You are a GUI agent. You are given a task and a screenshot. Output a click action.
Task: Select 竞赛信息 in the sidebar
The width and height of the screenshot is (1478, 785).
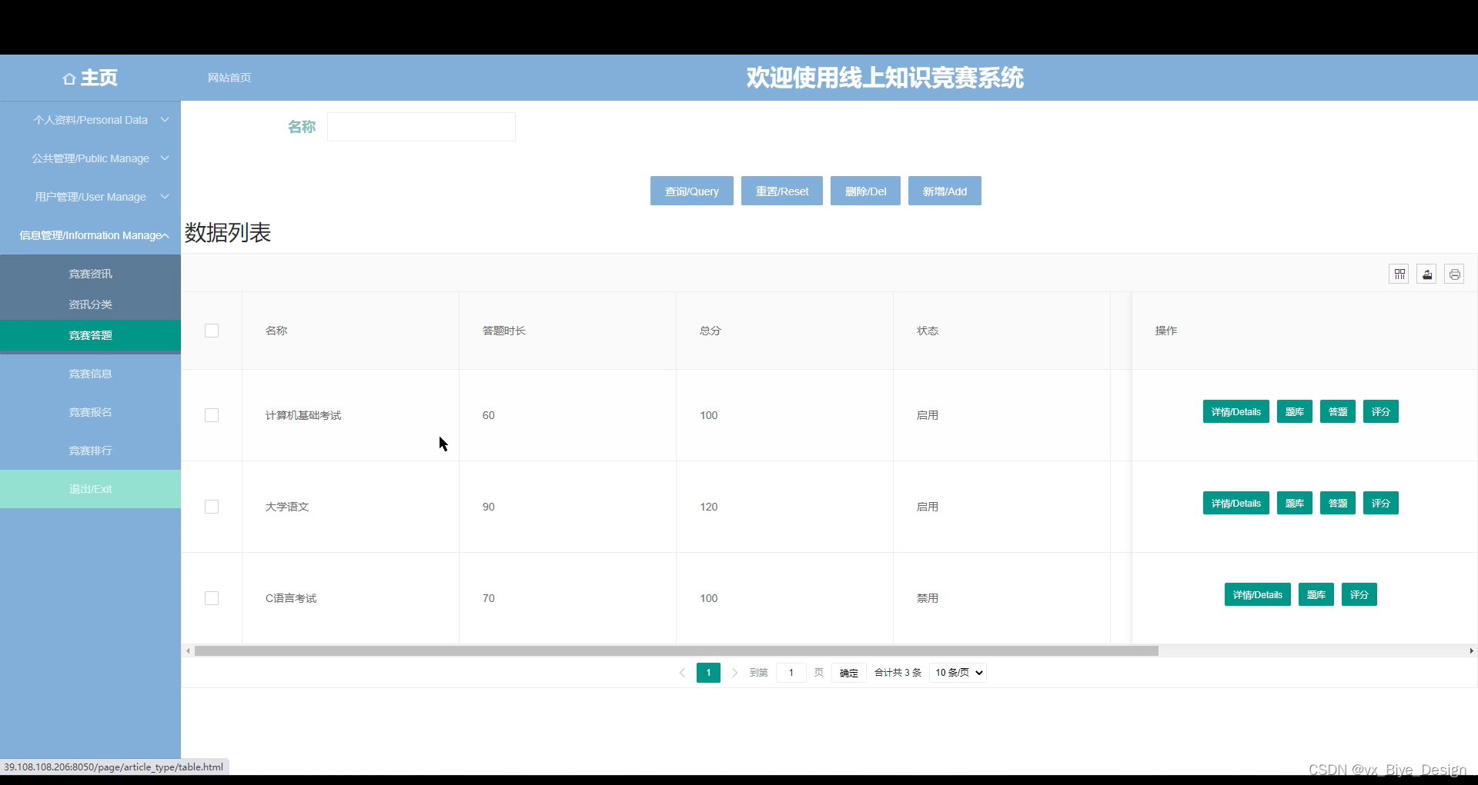(x=90, y=374)
